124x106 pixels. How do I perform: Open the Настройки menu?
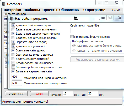pyautogui.click(x=12, y=10)
